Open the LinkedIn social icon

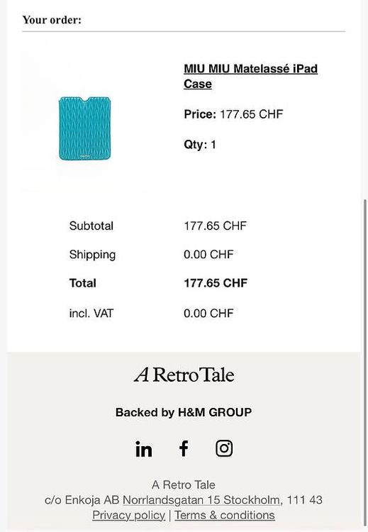pos(143,448)
